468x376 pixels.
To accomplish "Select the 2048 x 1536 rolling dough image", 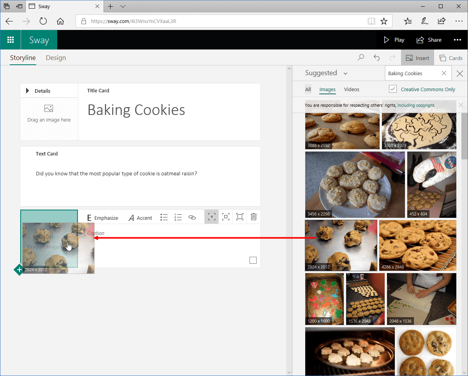I will pos(422,299).
